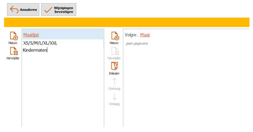
Task: Add new Maatlijst with left Nieuw icon
Action: [13, 36]
